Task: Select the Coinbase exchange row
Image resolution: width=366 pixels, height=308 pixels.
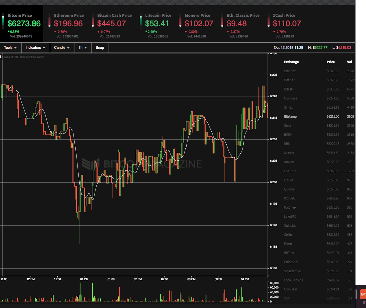Action: click(319, 98)
